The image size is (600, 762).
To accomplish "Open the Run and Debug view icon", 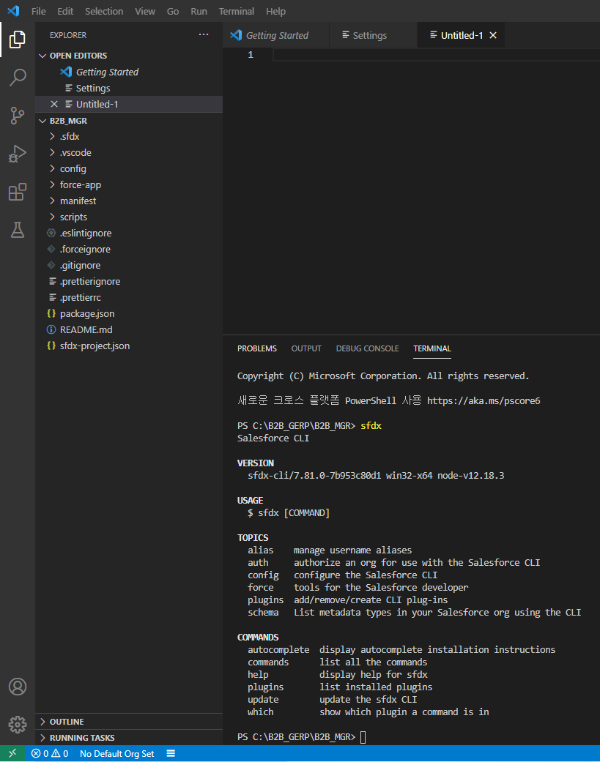I will click(18, 154).
